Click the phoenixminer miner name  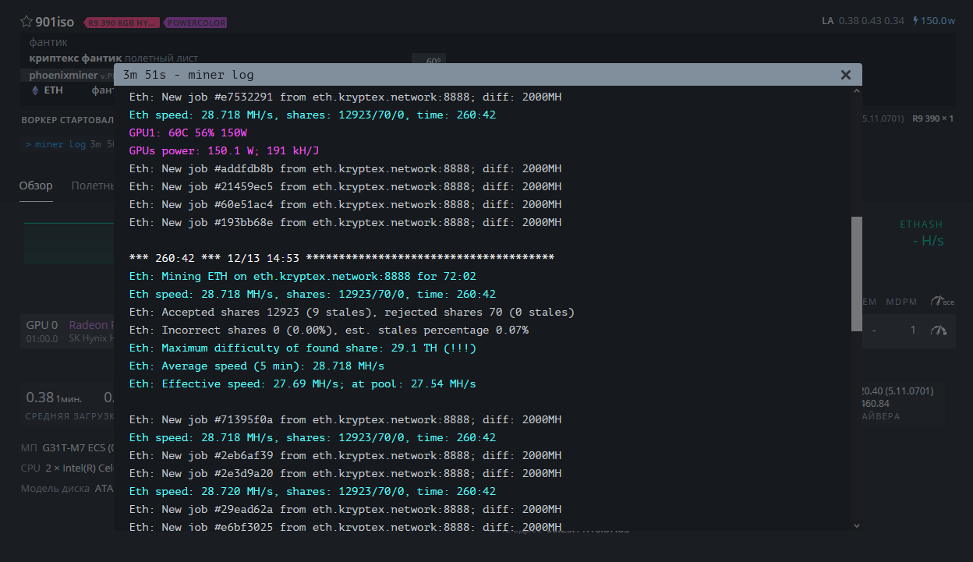[64, 75]
